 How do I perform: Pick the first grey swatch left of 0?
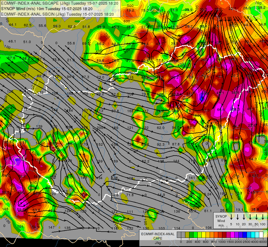pyautogui.click(x=179, y=235)
